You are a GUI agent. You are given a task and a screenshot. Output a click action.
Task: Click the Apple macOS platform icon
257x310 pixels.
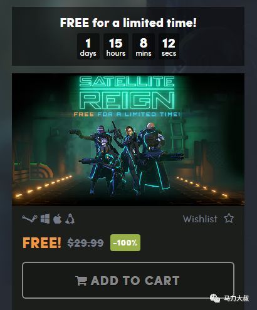pyautogui.click(x=57, y=219)
